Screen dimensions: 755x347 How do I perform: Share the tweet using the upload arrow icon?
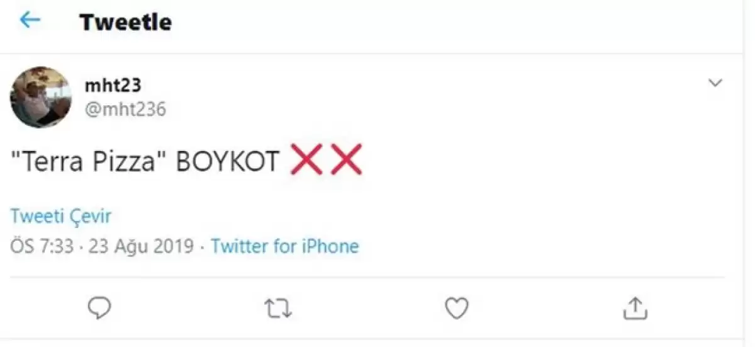click(635, 308)
